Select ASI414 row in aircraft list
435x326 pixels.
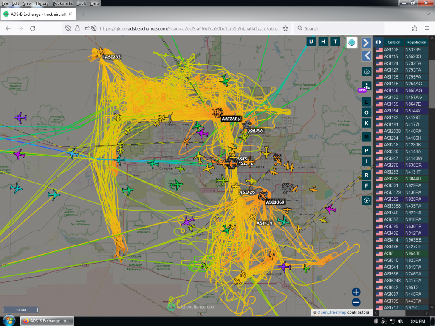click(x=402, y=240)
